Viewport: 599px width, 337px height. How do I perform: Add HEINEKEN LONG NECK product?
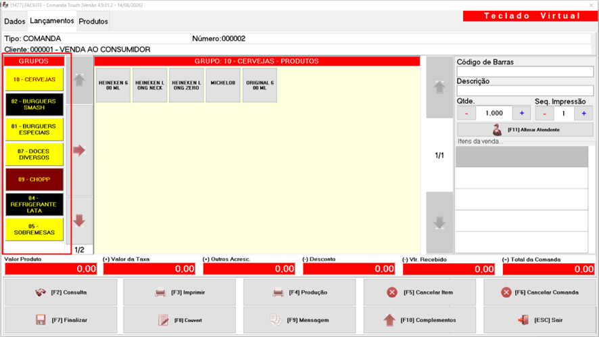pyautogui.click(x=150, y=85)
